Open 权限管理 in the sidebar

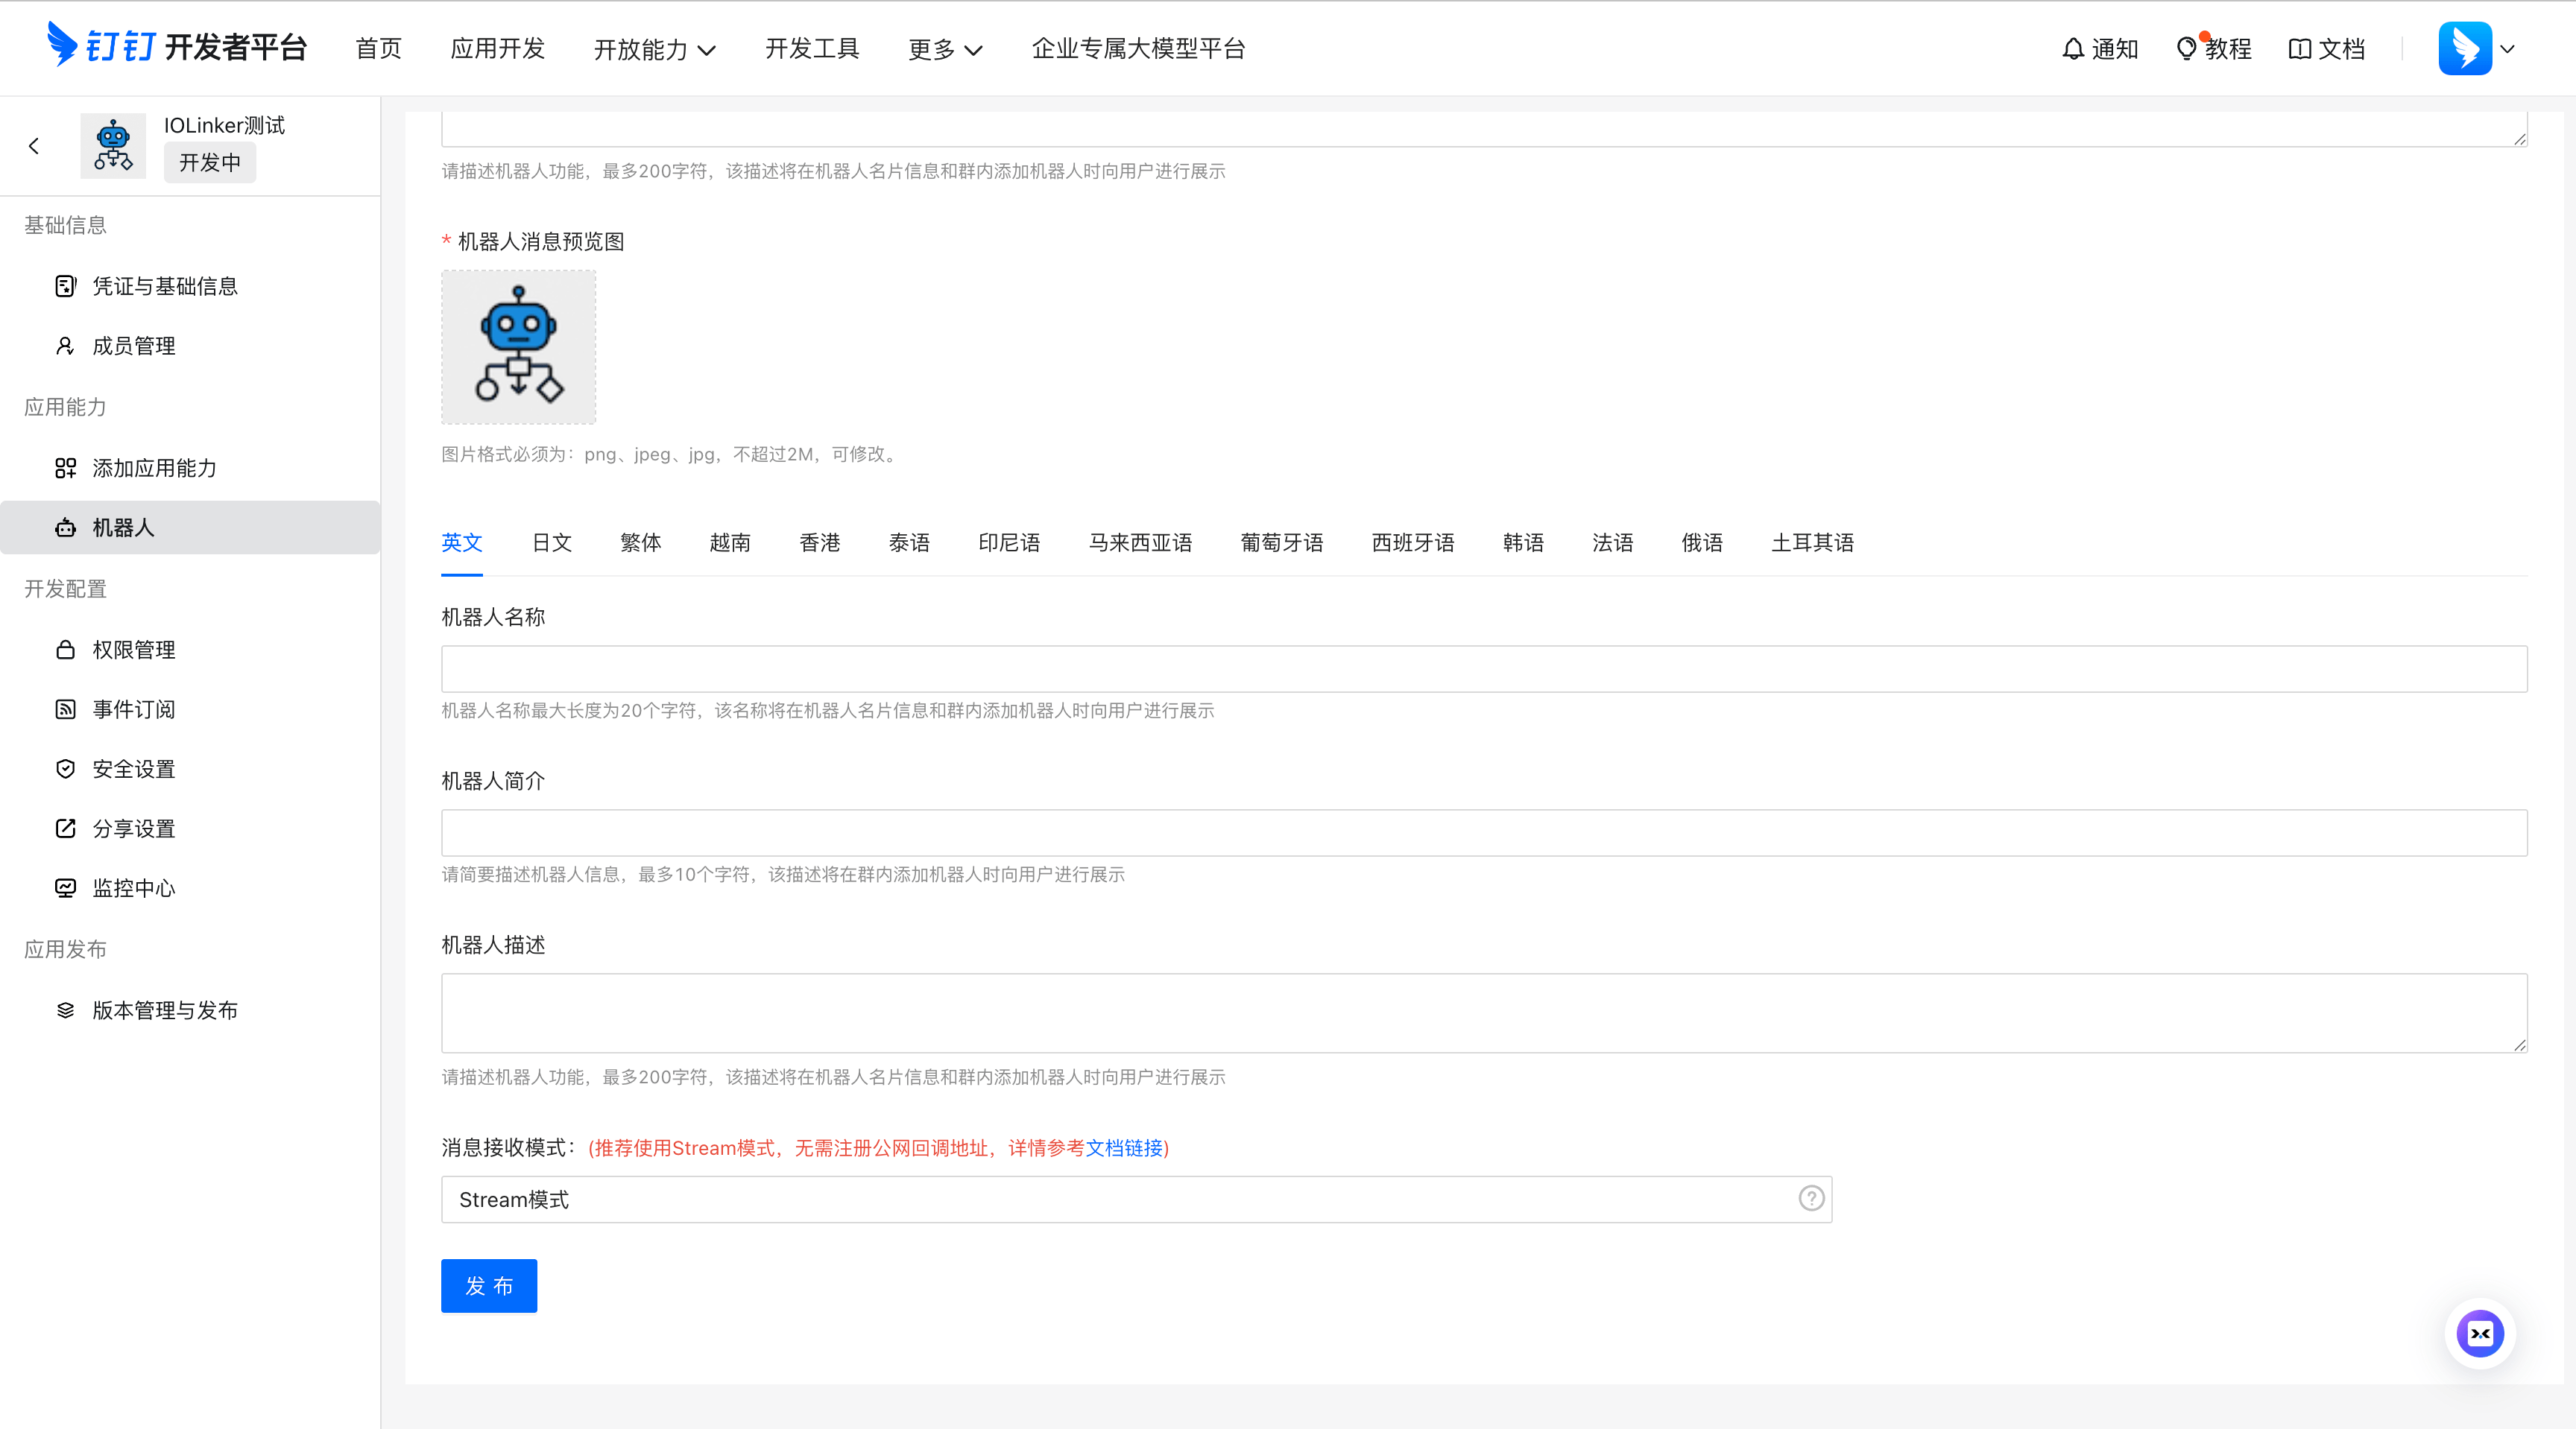pos(133,650)
